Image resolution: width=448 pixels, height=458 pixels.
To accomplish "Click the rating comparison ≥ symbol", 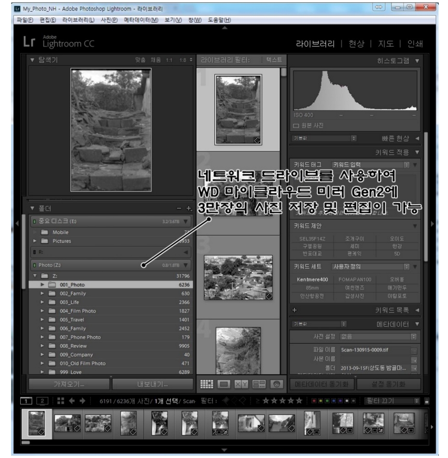I will [257, 401].
